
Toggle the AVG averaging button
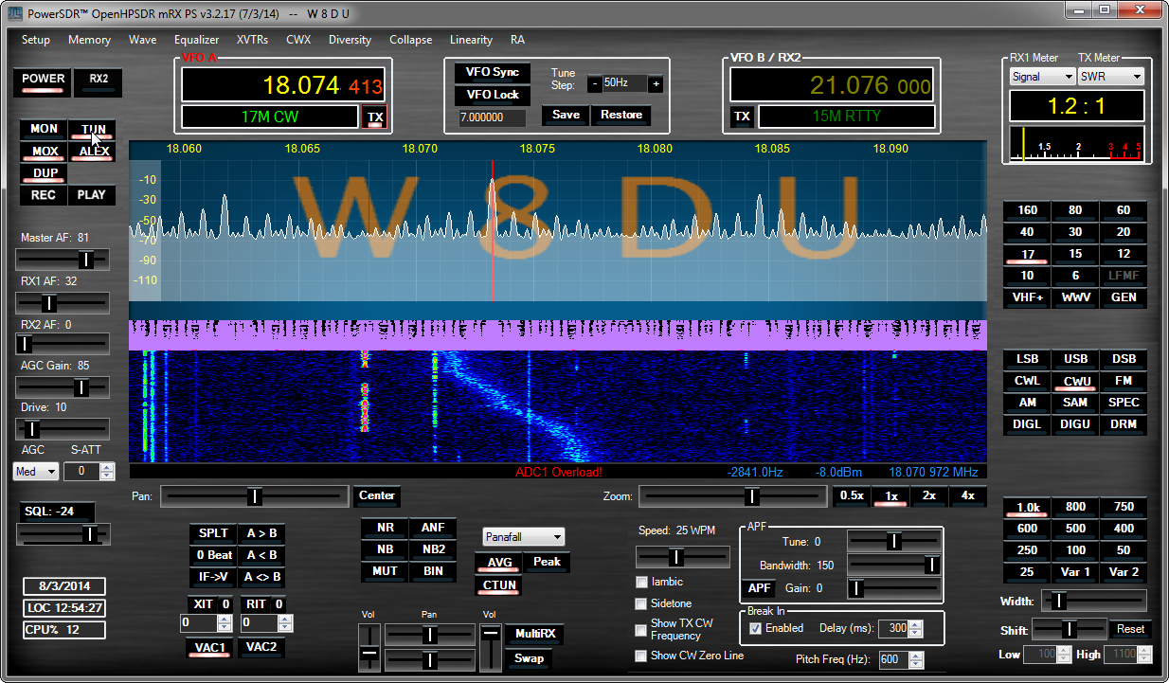[x=499, y=563]
